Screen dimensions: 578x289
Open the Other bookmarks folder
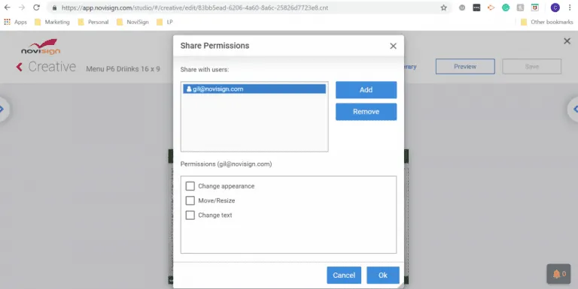[x=546, y=22]
